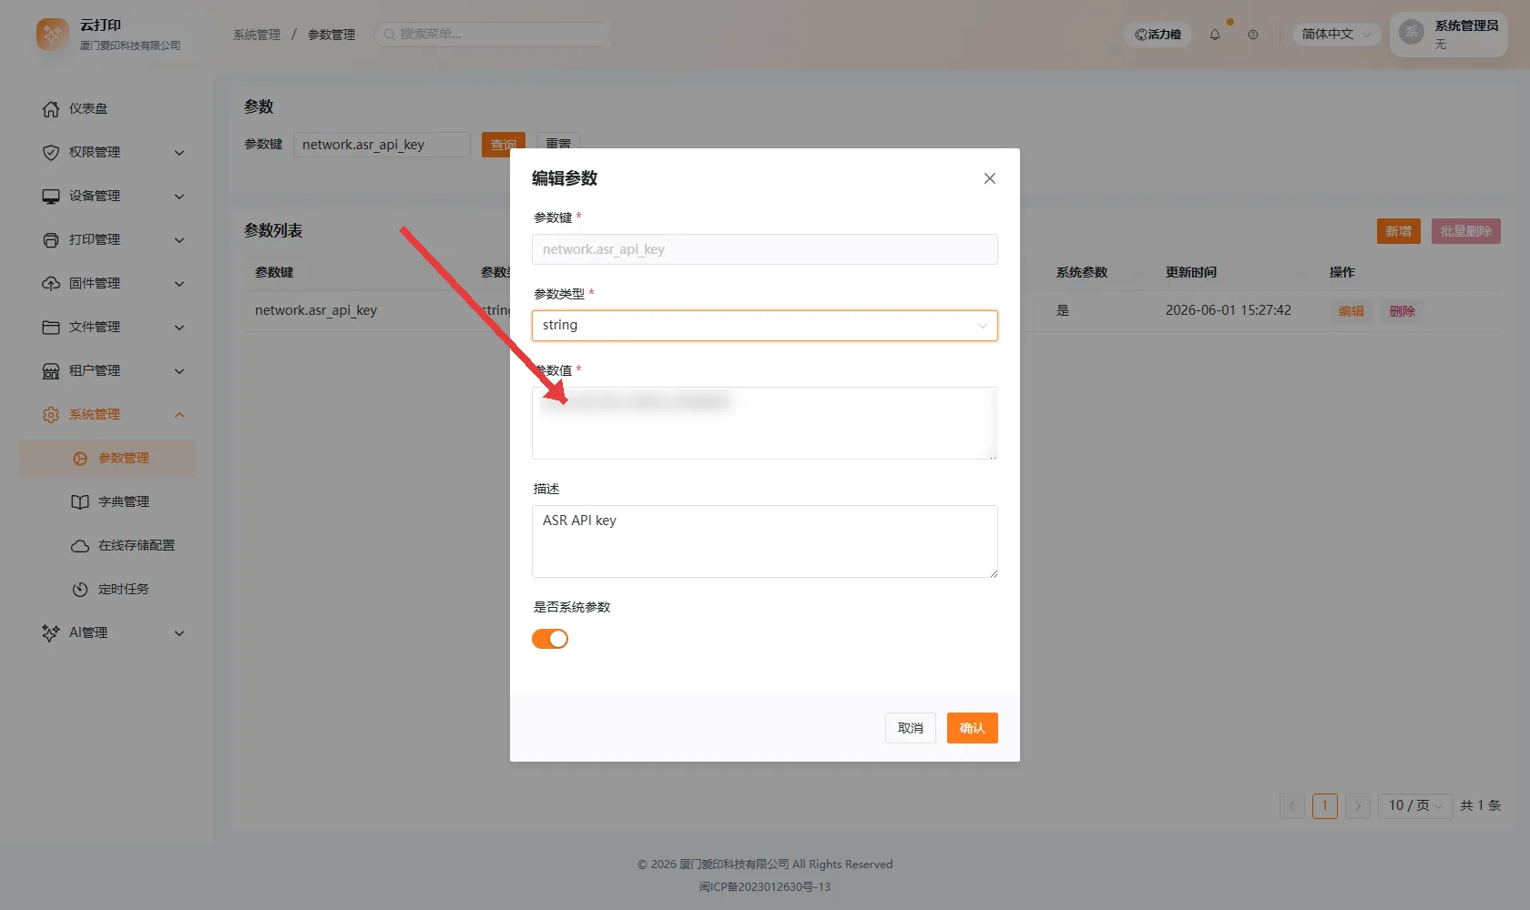
Task: Click the 新增 button
Action: [1399, 231]
